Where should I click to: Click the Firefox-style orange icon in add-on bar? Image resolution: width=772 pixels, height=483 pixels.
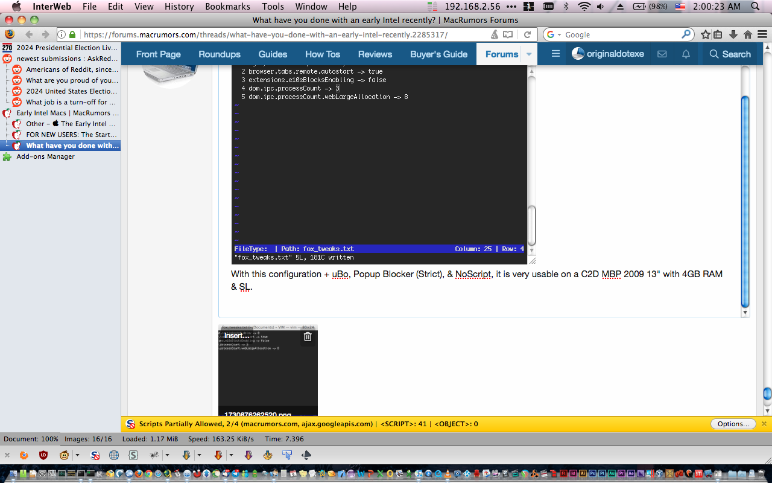pyautogui.click(x=24, y=455)
